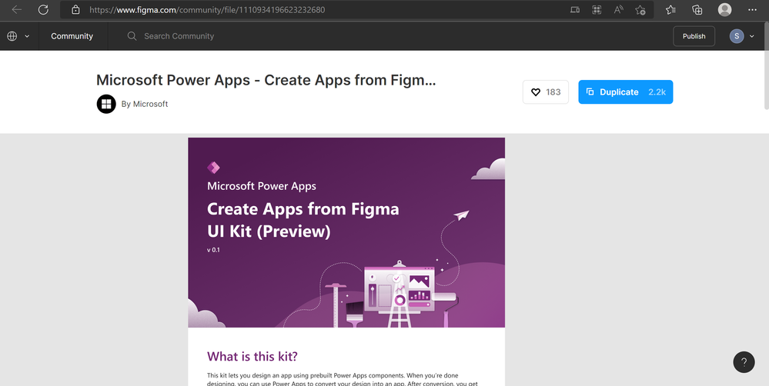Click the extensions grid icon in address bar
The height and width of the screenshot is (386, 769).
click(597, 10)
